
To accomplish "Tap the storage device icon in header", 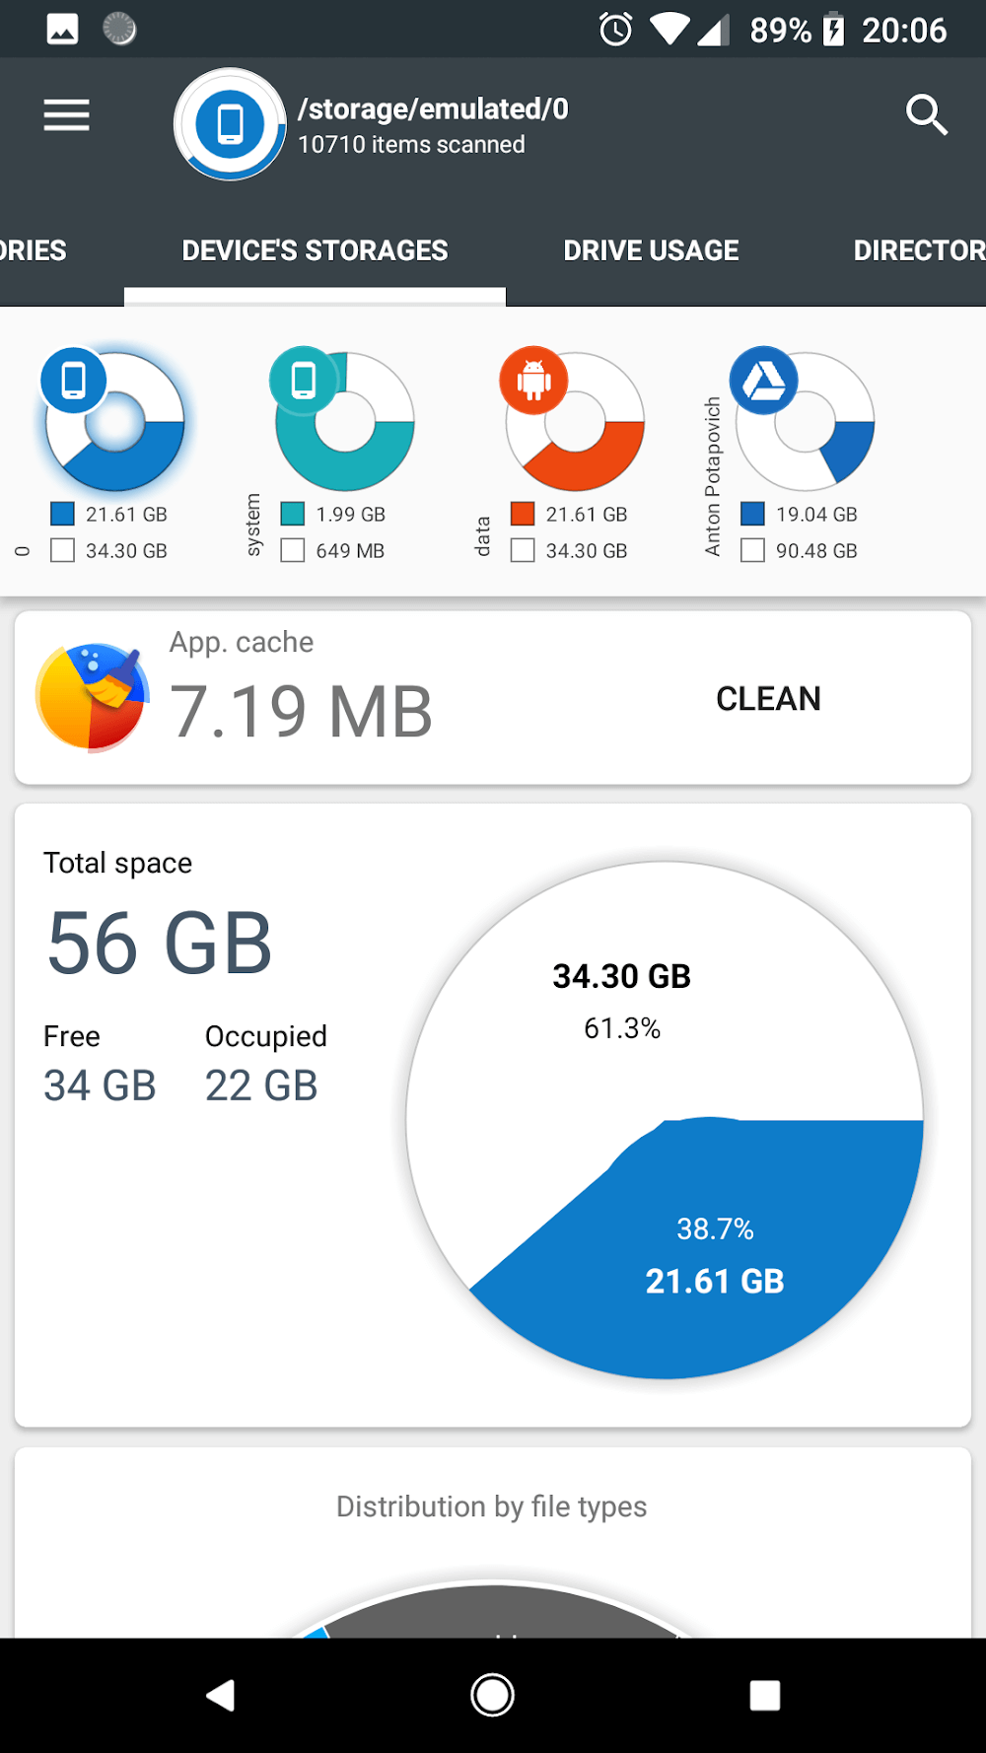I will pos(231,124).
